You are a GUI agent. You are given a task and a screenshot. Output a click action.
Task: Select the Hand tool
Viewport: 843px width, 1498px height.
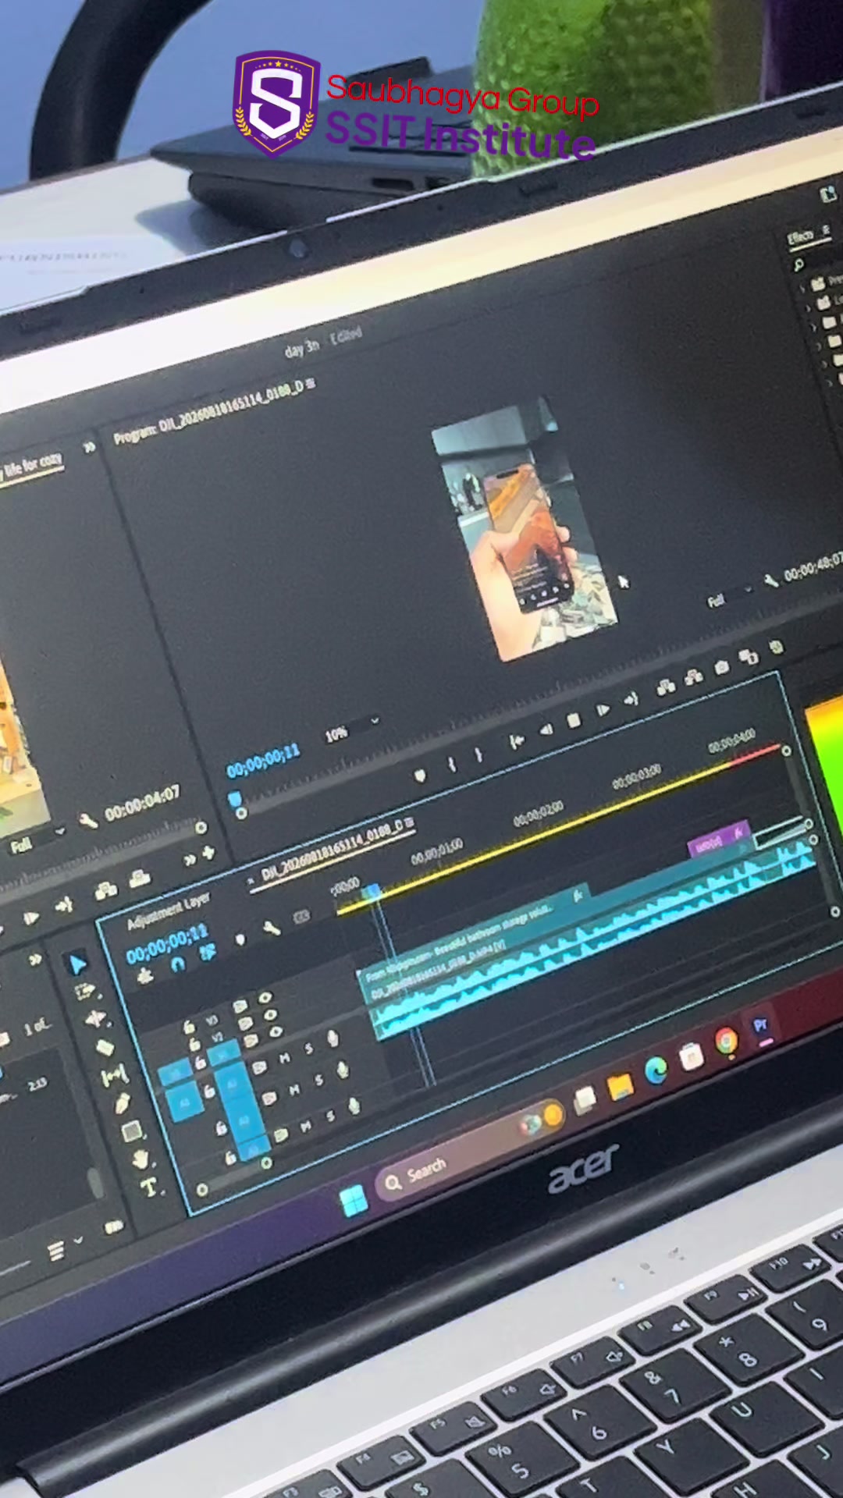click(141, 1159)
